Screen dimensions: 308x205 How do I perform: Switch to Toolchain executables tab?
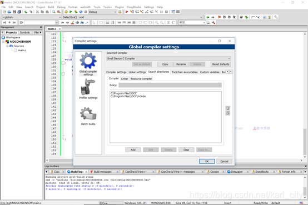pyautogui.click(x=185, y=72)
